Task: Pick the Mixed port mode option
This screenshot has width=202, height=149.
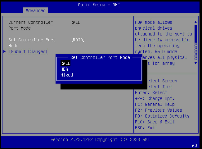Action: coord(67,75)
